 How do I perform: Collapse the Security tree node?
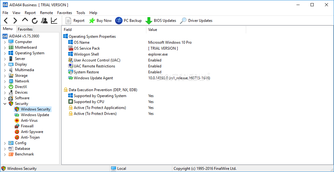click(x=5, y=104)
